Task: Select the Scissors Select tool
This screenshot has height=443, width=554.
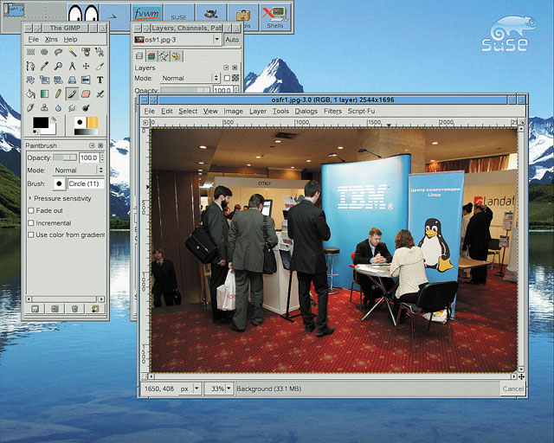Action: point(100,52)
